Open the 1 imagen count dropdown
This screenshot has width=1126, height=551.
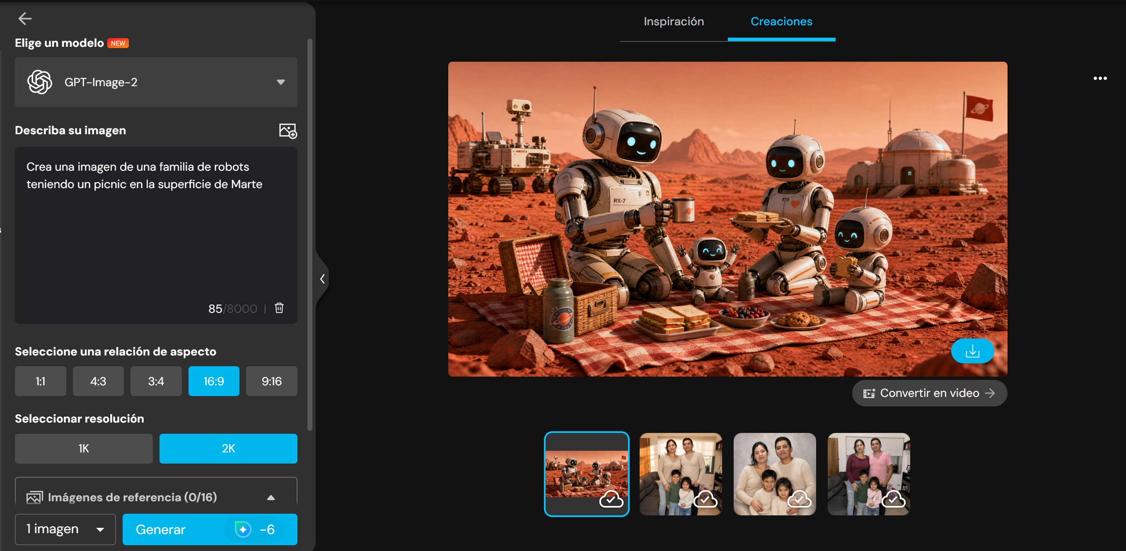[65, 529]
